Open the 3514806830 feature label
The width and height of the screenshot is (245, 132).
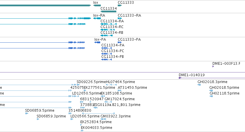(x=80, y=111)
